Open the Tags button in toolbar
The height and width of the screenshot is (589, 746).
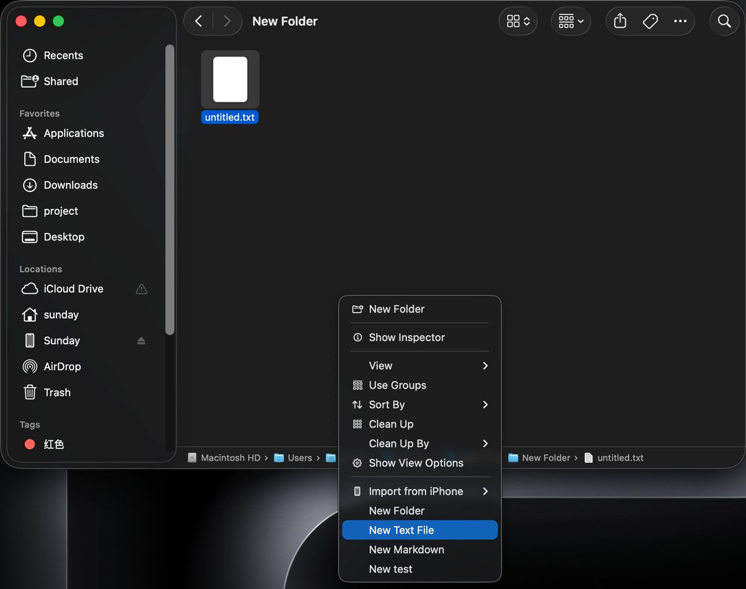pos(650,21)
